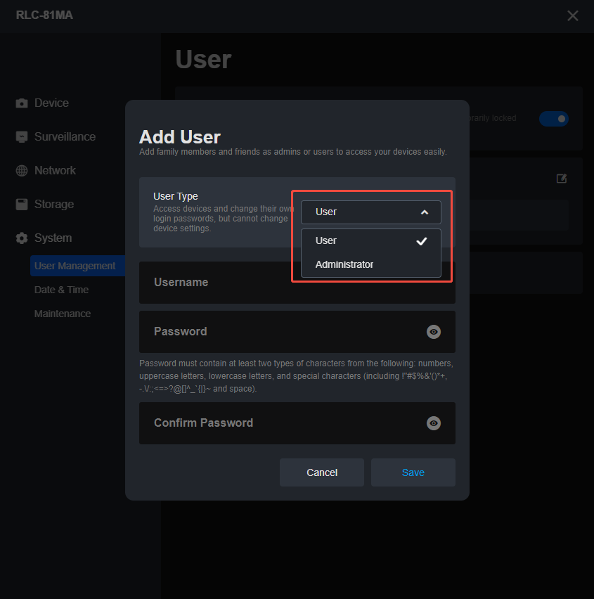
Task: Click the Device camera icon in sidebar
Action: (22, 103)
